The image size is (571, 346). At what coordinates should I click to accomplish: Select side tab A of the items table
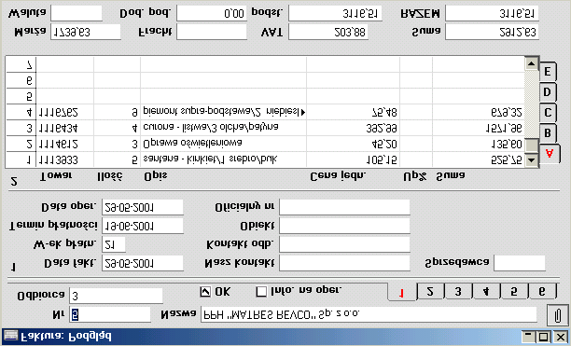click(550, 154)
